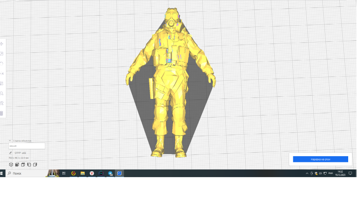The width and height of the screenshot is (360, 202).
Task: Open Telegram from taskbar
Action: pos(110,173)
